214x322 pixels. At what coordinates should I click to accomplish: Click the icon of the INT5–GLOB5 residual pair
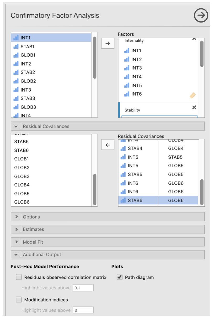123,166
